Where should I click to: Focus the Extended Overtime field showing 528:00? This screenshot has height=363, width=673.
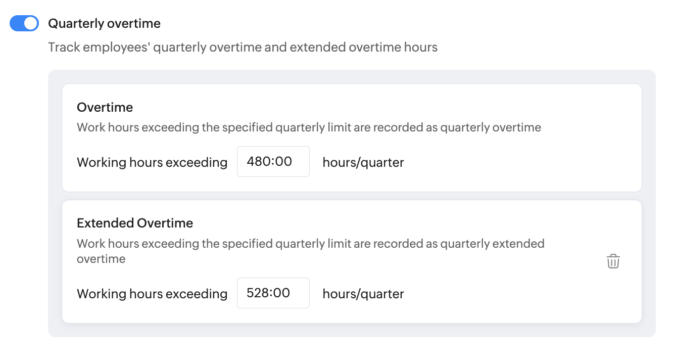(x=273, y=293)
